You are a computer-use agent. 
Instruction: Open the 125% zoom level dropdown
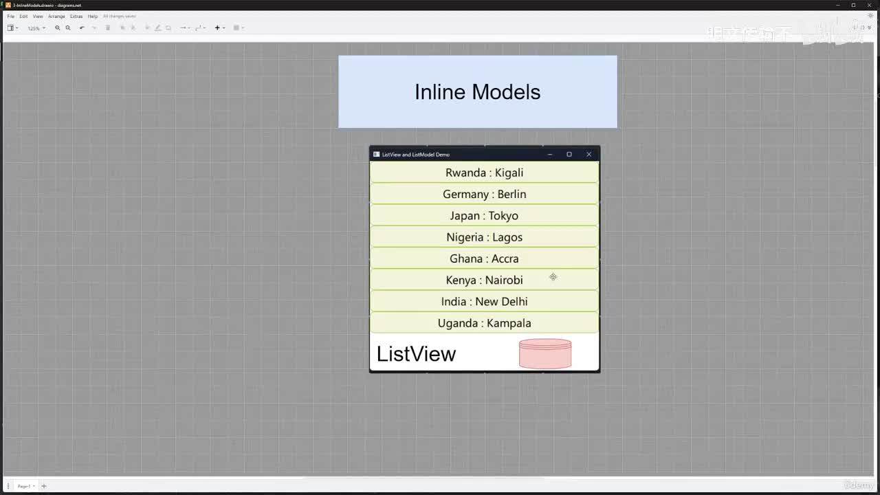pos(36,28)
